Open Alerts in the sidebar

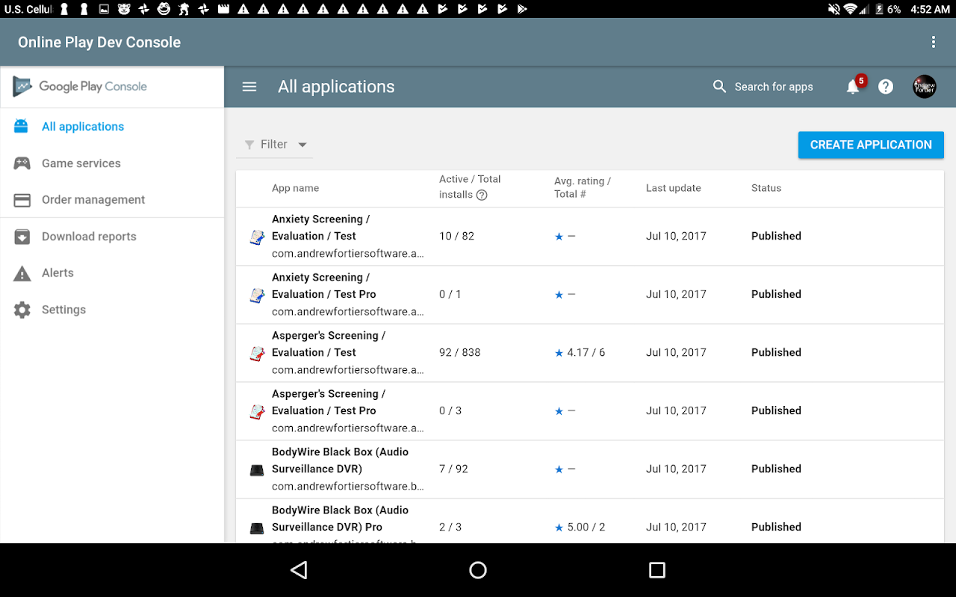(x=112, y=273)
